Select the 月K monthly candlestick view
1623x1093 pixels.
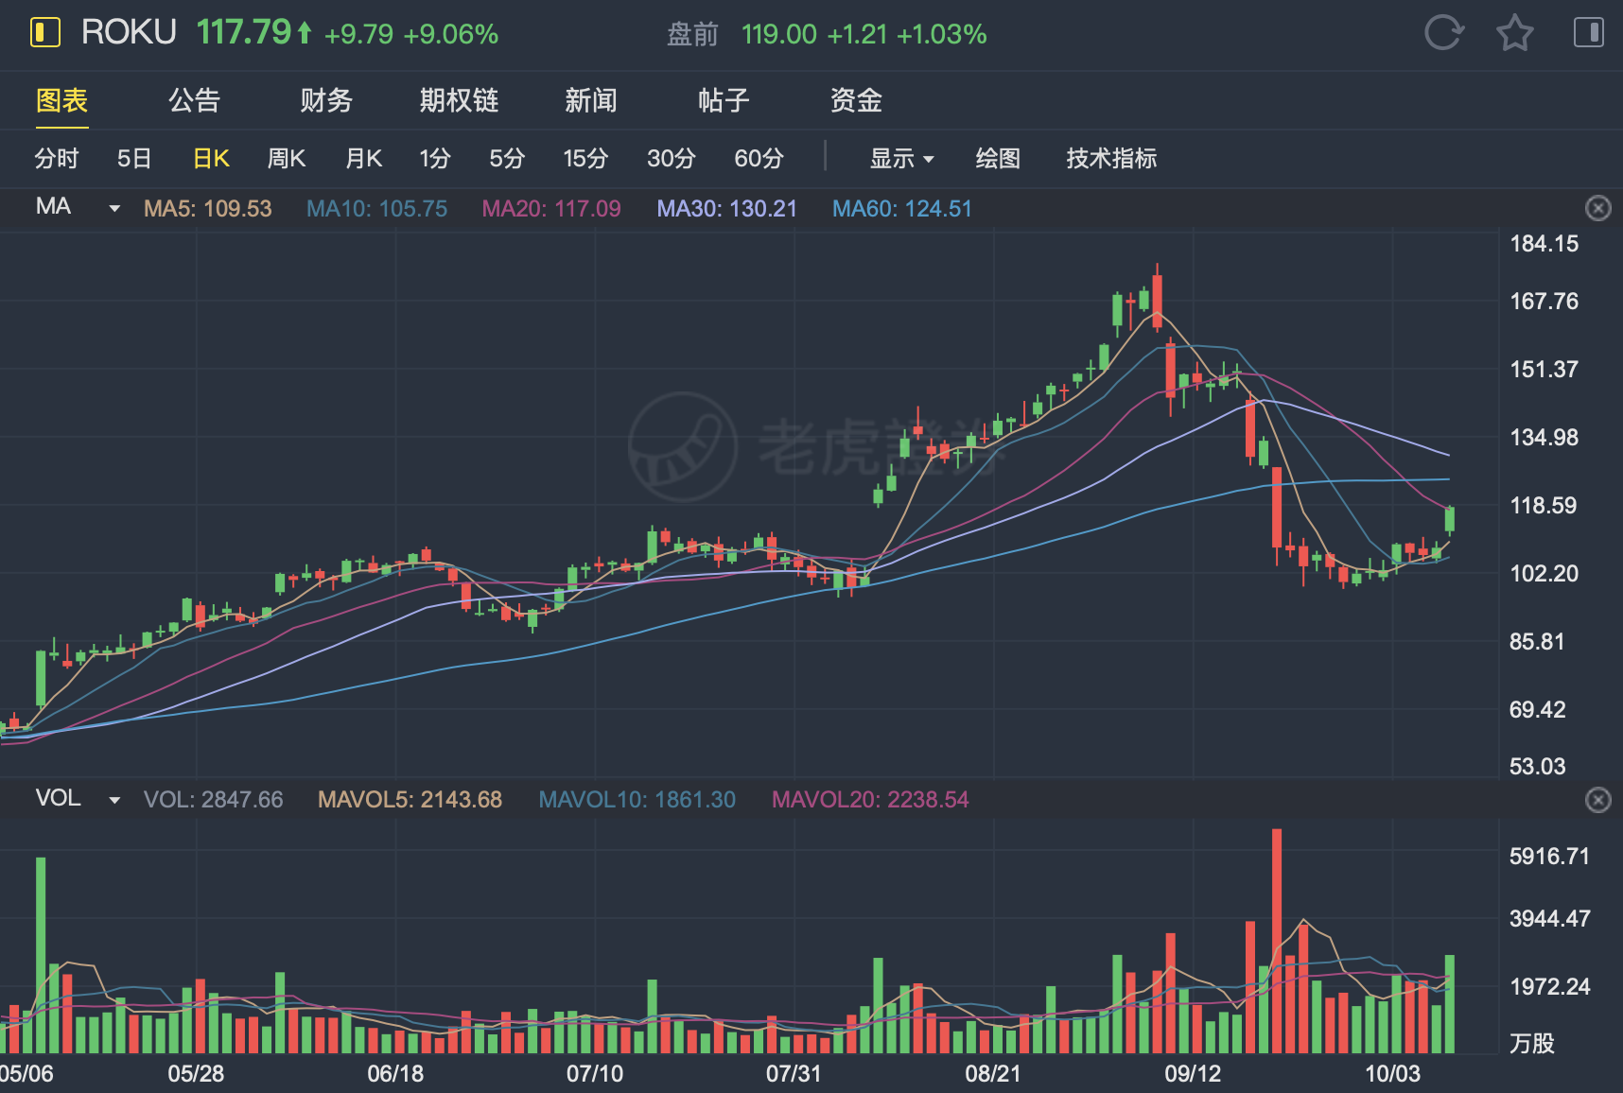coord(364,159)
